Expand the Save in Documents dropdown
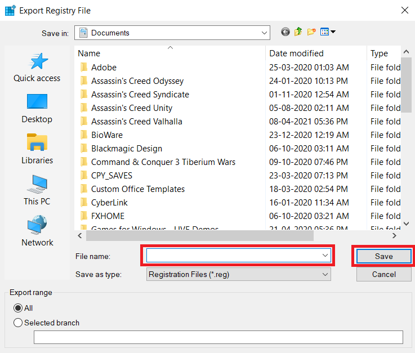This screenshot has width=415, height=353. tap(265, 33)
